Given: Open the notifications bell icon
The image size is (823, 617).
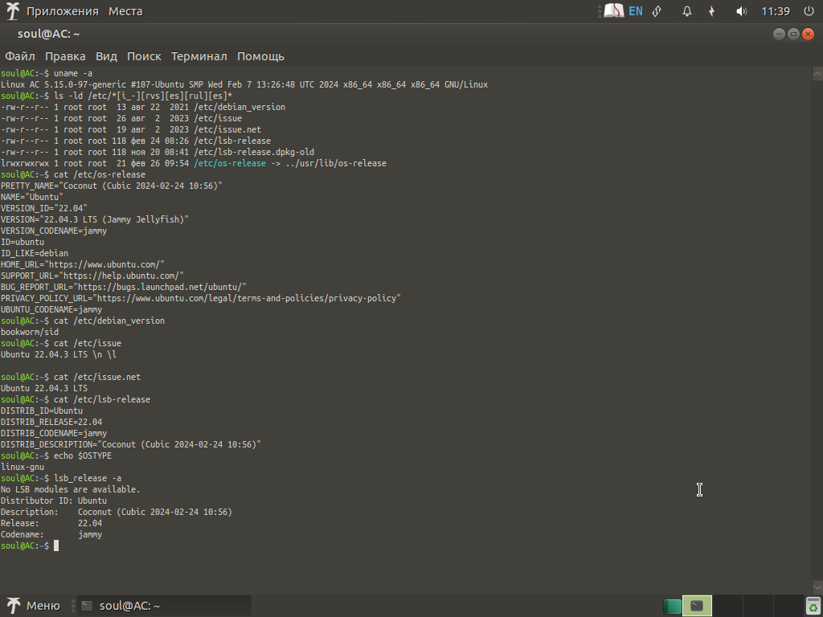Looking at the screenshot, I should coord(686,11).
